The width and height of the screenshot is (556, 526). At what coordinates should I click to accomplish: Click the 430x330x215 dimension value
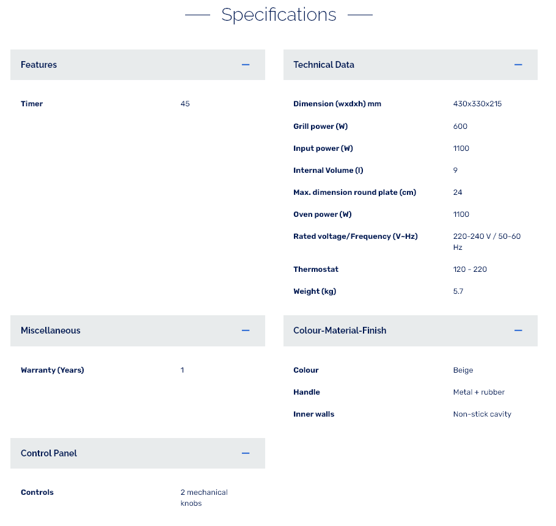tap(477, 104)
